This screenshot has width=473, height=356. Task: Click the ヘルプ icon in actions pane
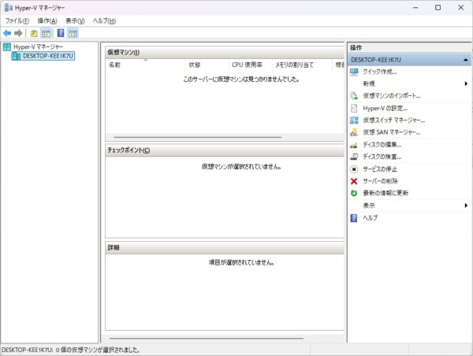pos(354,217)
